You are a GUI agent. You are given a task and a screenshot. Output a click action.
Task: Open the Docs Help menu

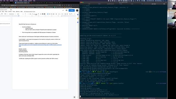21,12
